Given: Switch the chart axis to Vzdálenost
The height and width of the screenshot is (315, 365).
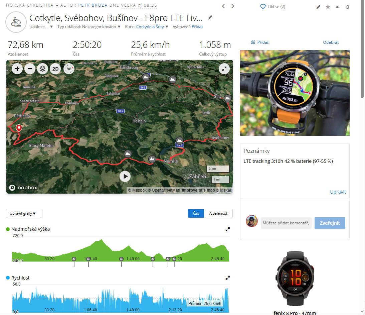Looking at the screenshot, I should pyautogui.click(x=218, y=213).
